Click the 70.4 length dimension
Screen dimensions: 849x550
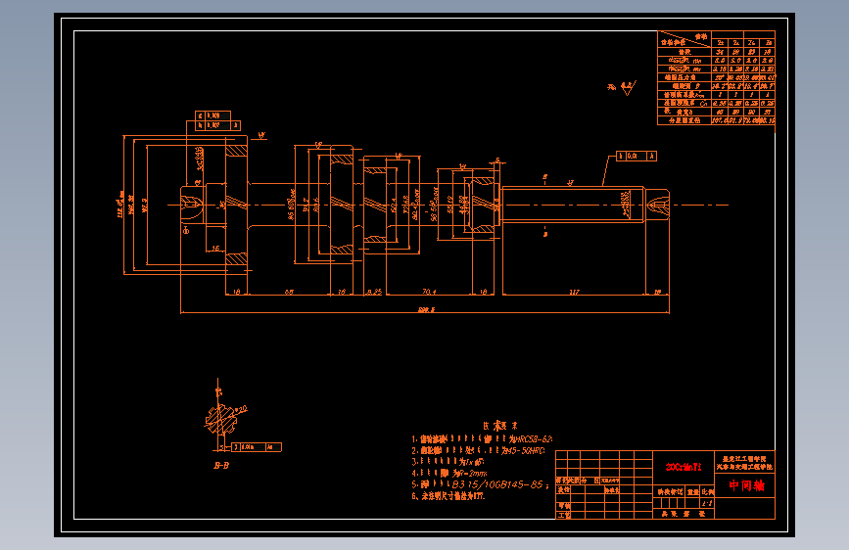(x=429, y=292)
